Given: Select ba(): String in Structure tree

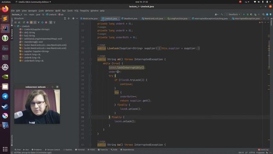Looking at the screenshot, I should [x=29, y=36].
